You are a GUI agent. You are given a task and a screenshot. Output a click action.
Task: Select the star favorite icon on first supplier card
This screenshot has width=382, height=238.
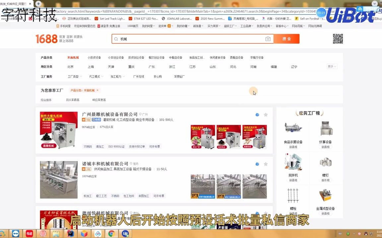[266, 114]
